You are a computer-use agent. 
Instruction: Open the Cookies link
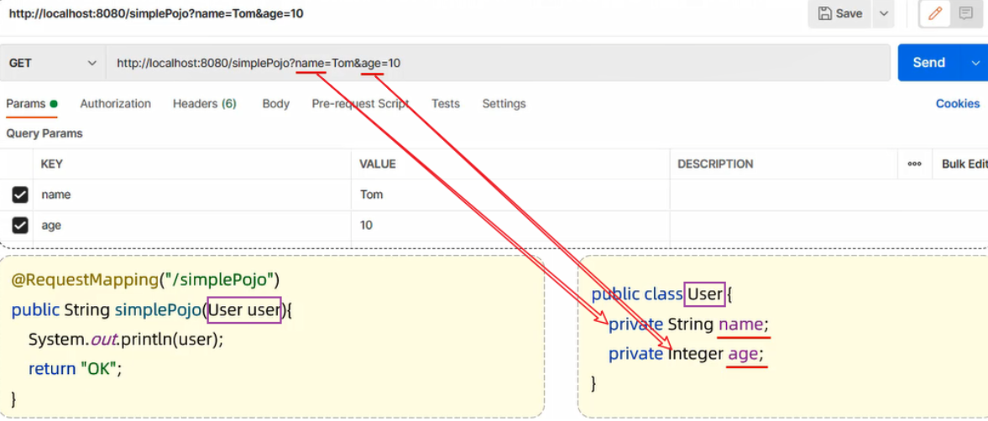[x=958, y=104]
